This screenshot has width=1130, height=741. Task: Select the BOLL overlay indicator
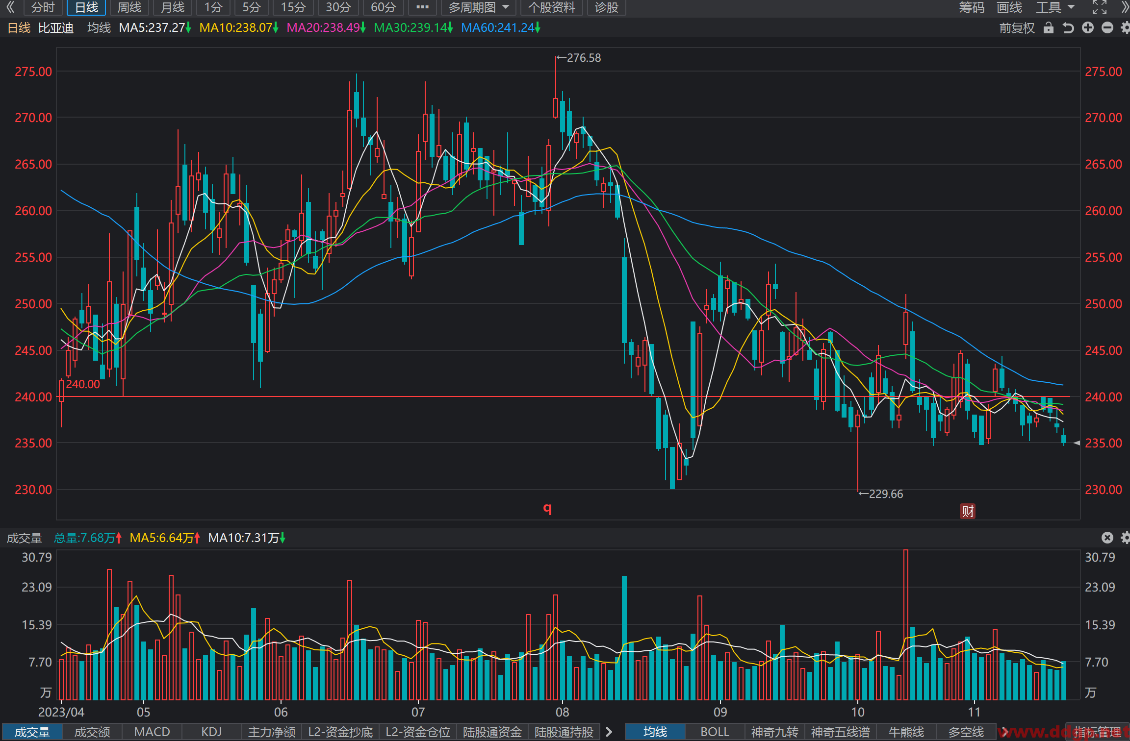[x=715, y=732]
